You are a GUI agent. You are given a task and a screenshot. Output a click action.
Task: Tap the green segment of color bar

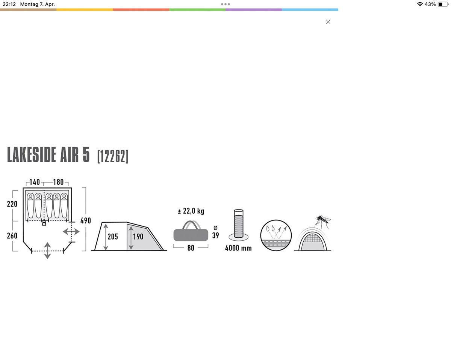[x=197, y=10]
